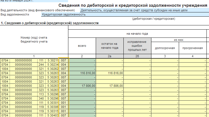Select account code cell '5 30234'
Viewport: 209px width, 117px height.
click(52, 65)
